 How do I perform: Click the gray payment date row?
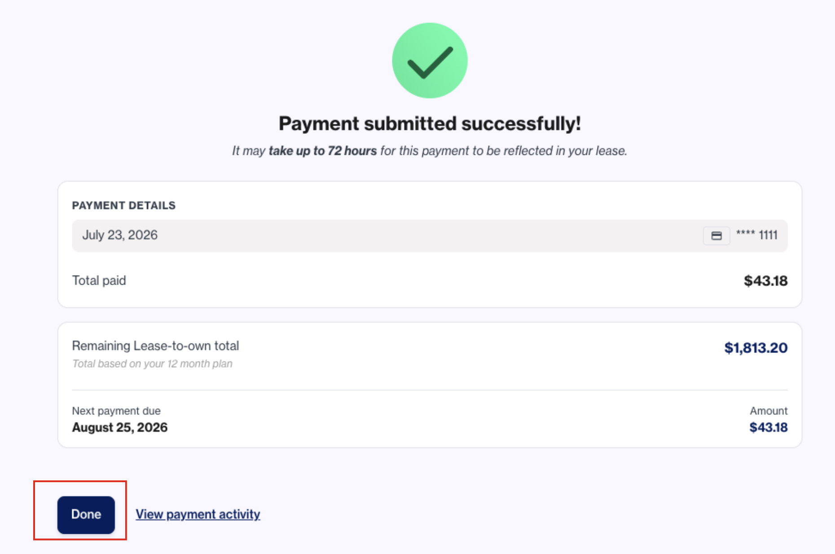coord(430,236)
